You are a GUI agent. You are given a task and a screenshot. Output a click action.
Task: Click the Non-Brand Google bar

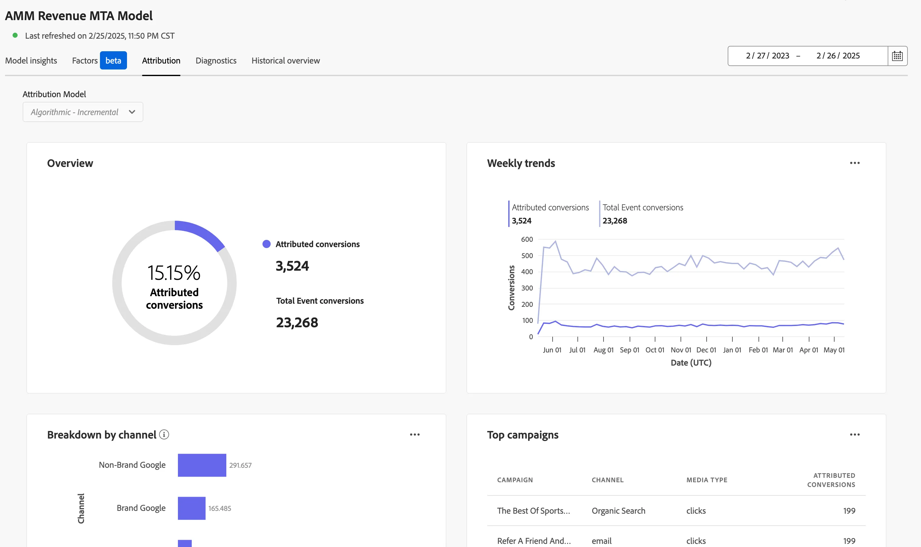[202, 465]
